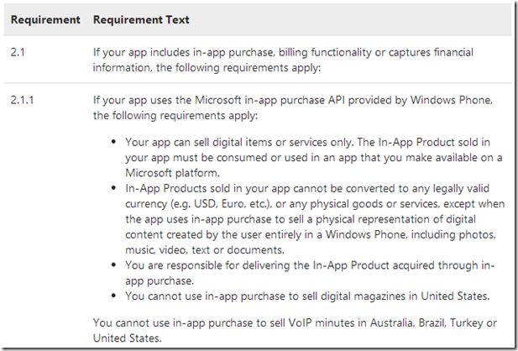Click the Requirement Text column header
This screenshot has width=518, height=351.
[x=141, y=20]
